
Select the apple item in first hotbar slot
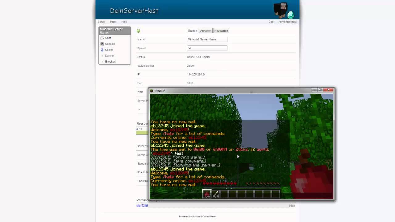(x=207, y=194)
